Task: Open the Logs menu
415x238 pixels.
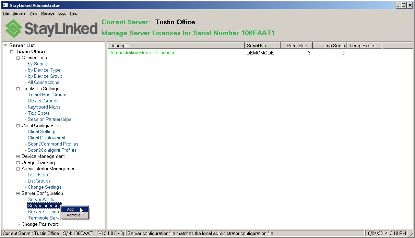Action: point(62,13)
